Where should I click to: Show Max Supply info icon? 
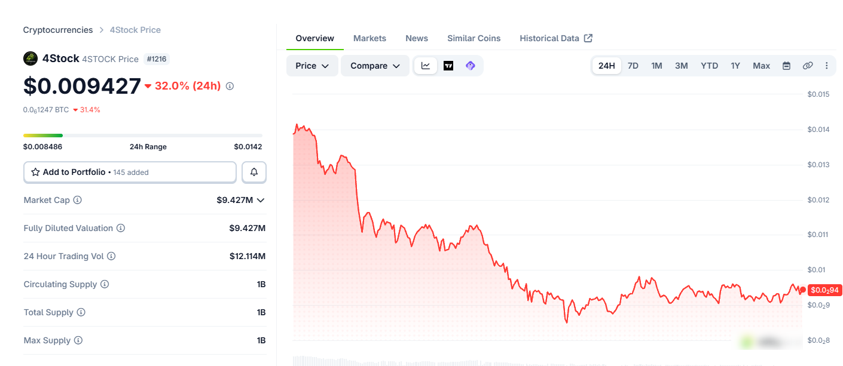pyautogui.click(x=78, y=340)
